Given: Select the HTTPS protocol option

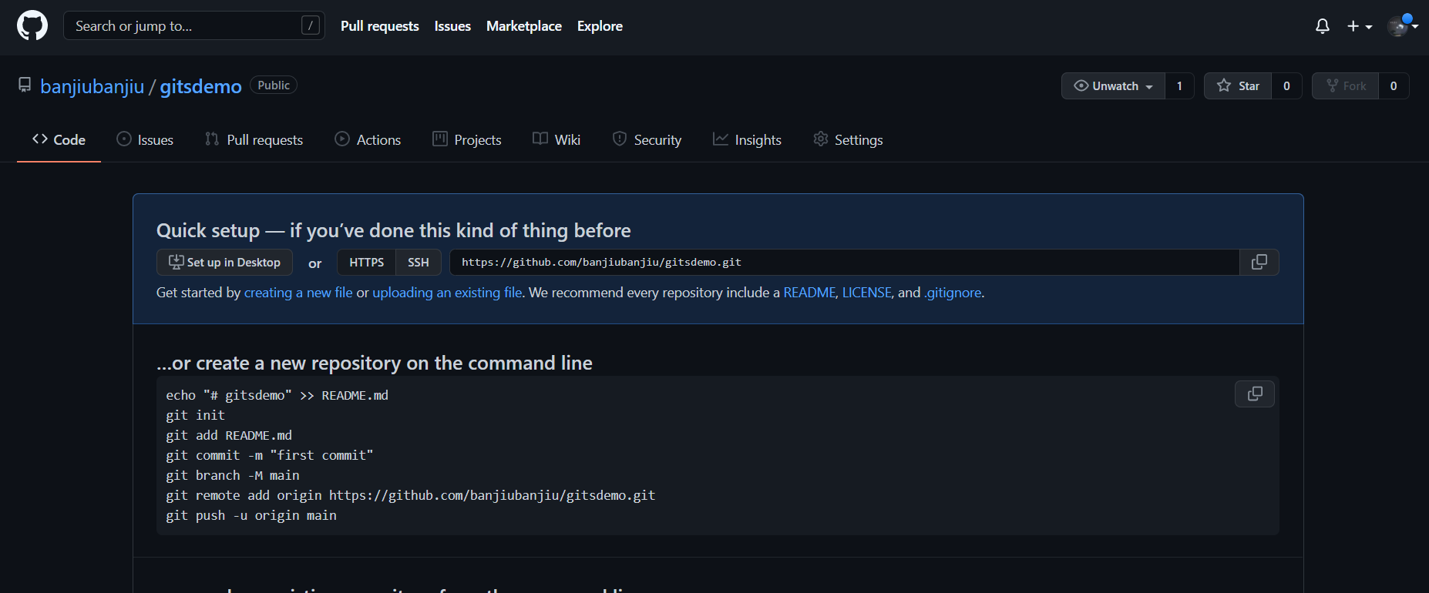Looking at the screenshot, I should tap(366, 262).
